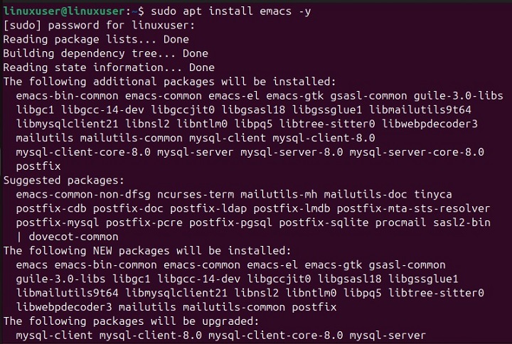Click the postfix-mta-sts-resolver package name
Viewport: 512px width, 344px height.
point(413,208)
